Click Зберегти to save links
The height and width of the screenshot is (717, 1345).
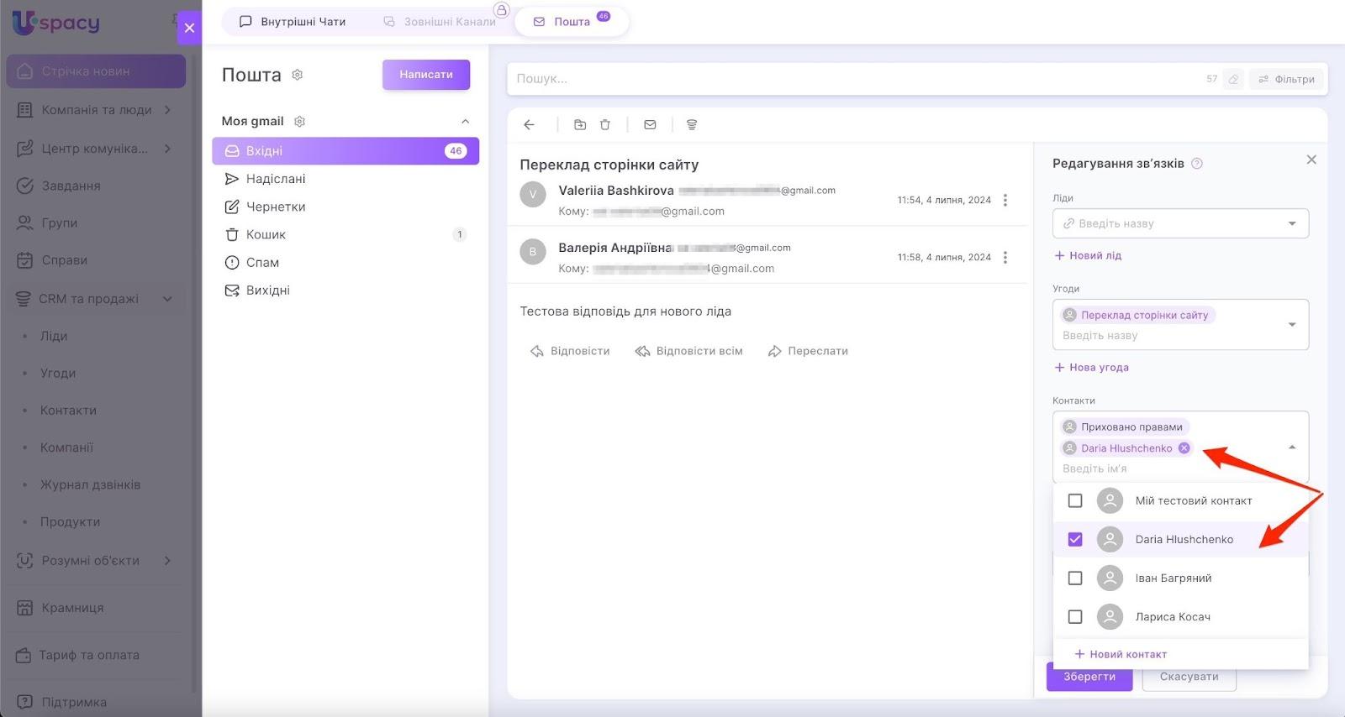click(1089, 677)
